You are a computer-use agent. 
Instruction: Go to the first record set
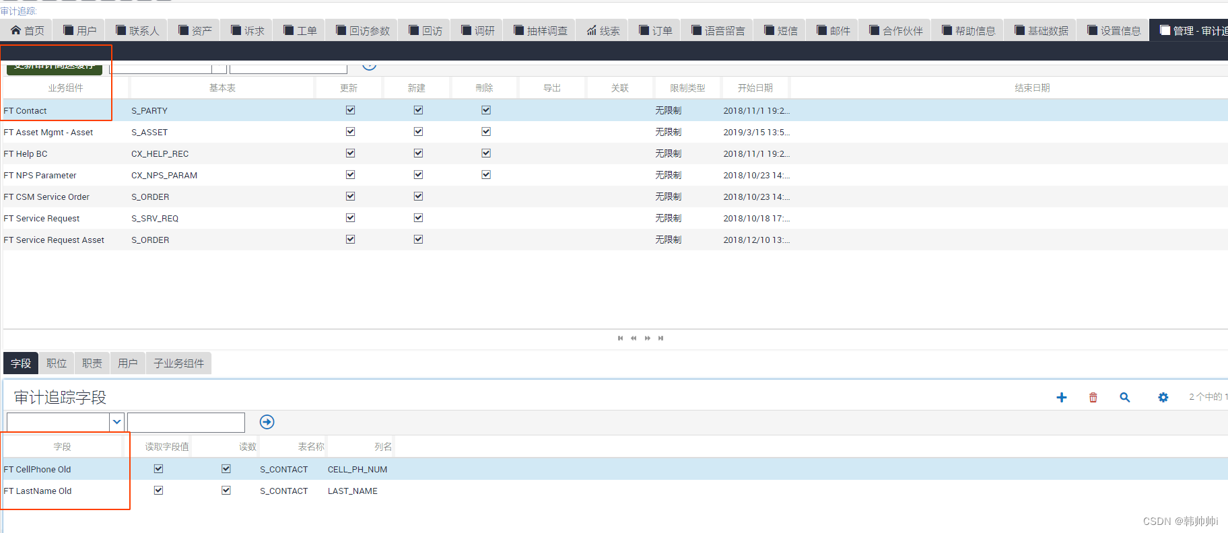[x=620, y=338]
